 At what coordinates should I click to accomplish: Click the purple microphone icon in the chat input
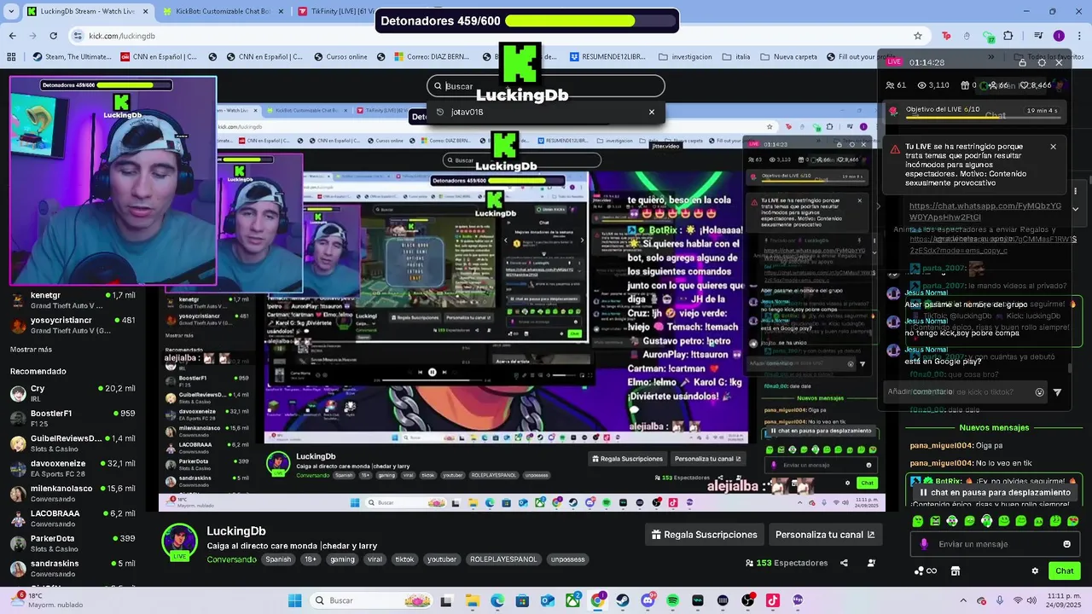click(x=924, y=544)
